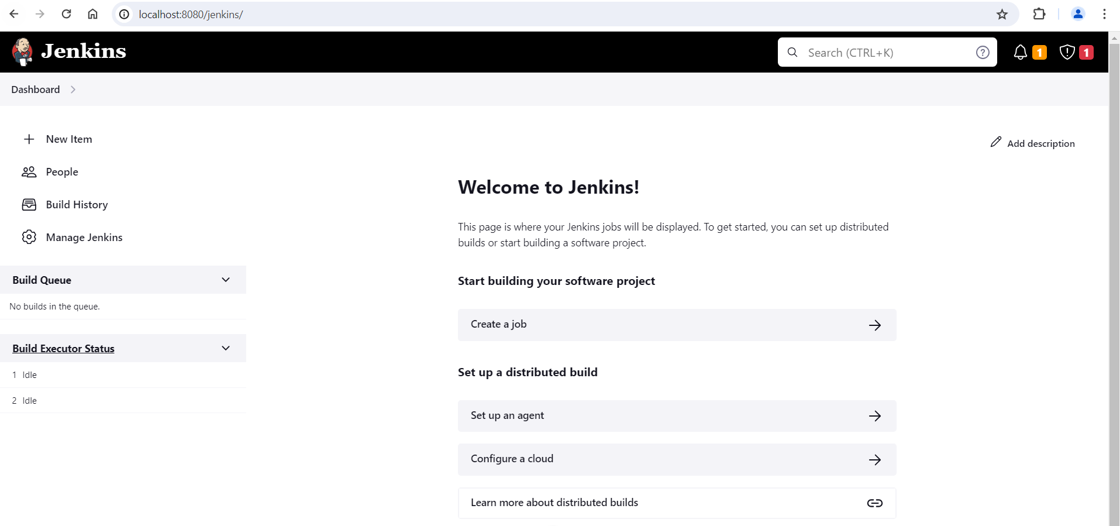1120x526 pixels.
Task: Select executor 1 Idle row
Action: point(123,375)
